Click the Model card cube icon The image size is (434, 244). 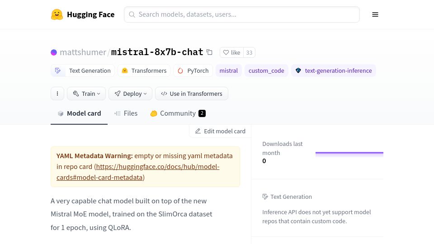coord(61,113)
